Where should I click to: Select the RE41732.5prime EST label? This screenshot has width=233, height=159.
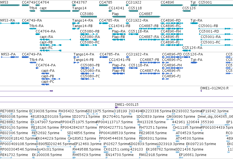14,155
